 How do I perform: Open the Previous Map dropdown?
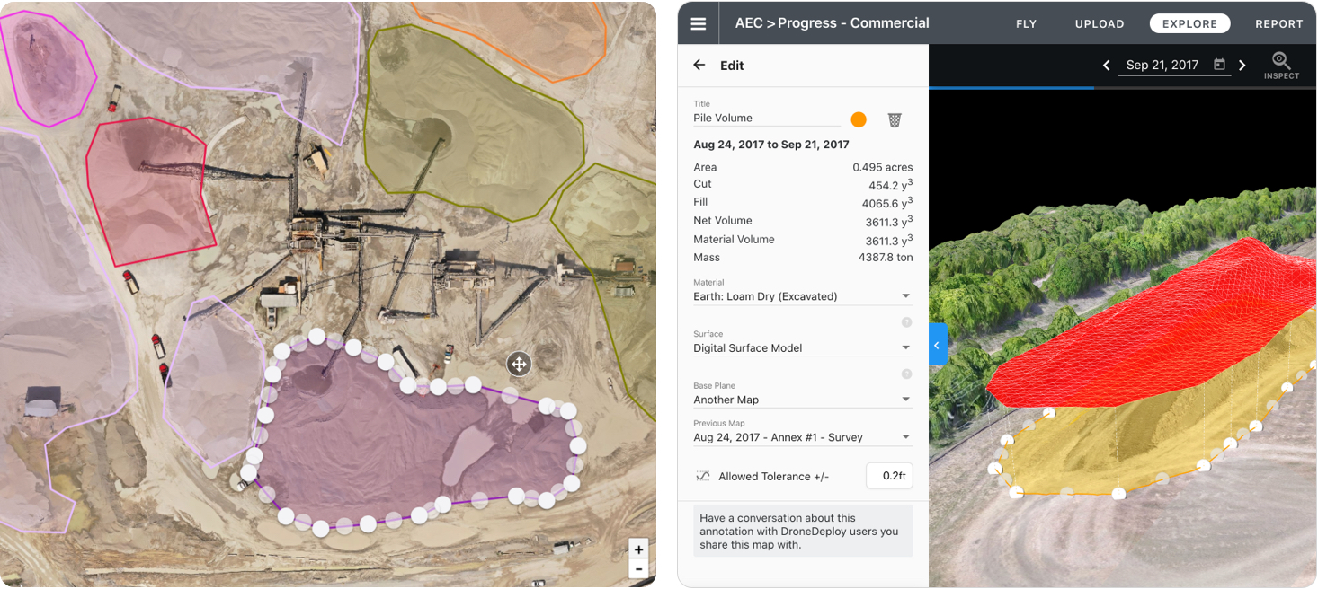tap(905, 436)
